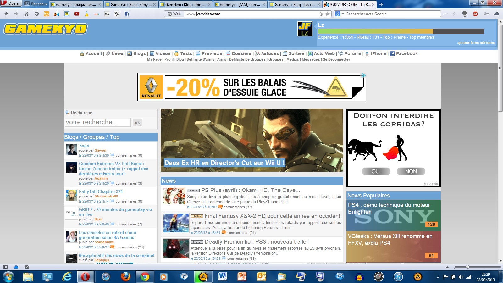
Task: Click the Adblock Plus ABP icon
Action: 475,14
